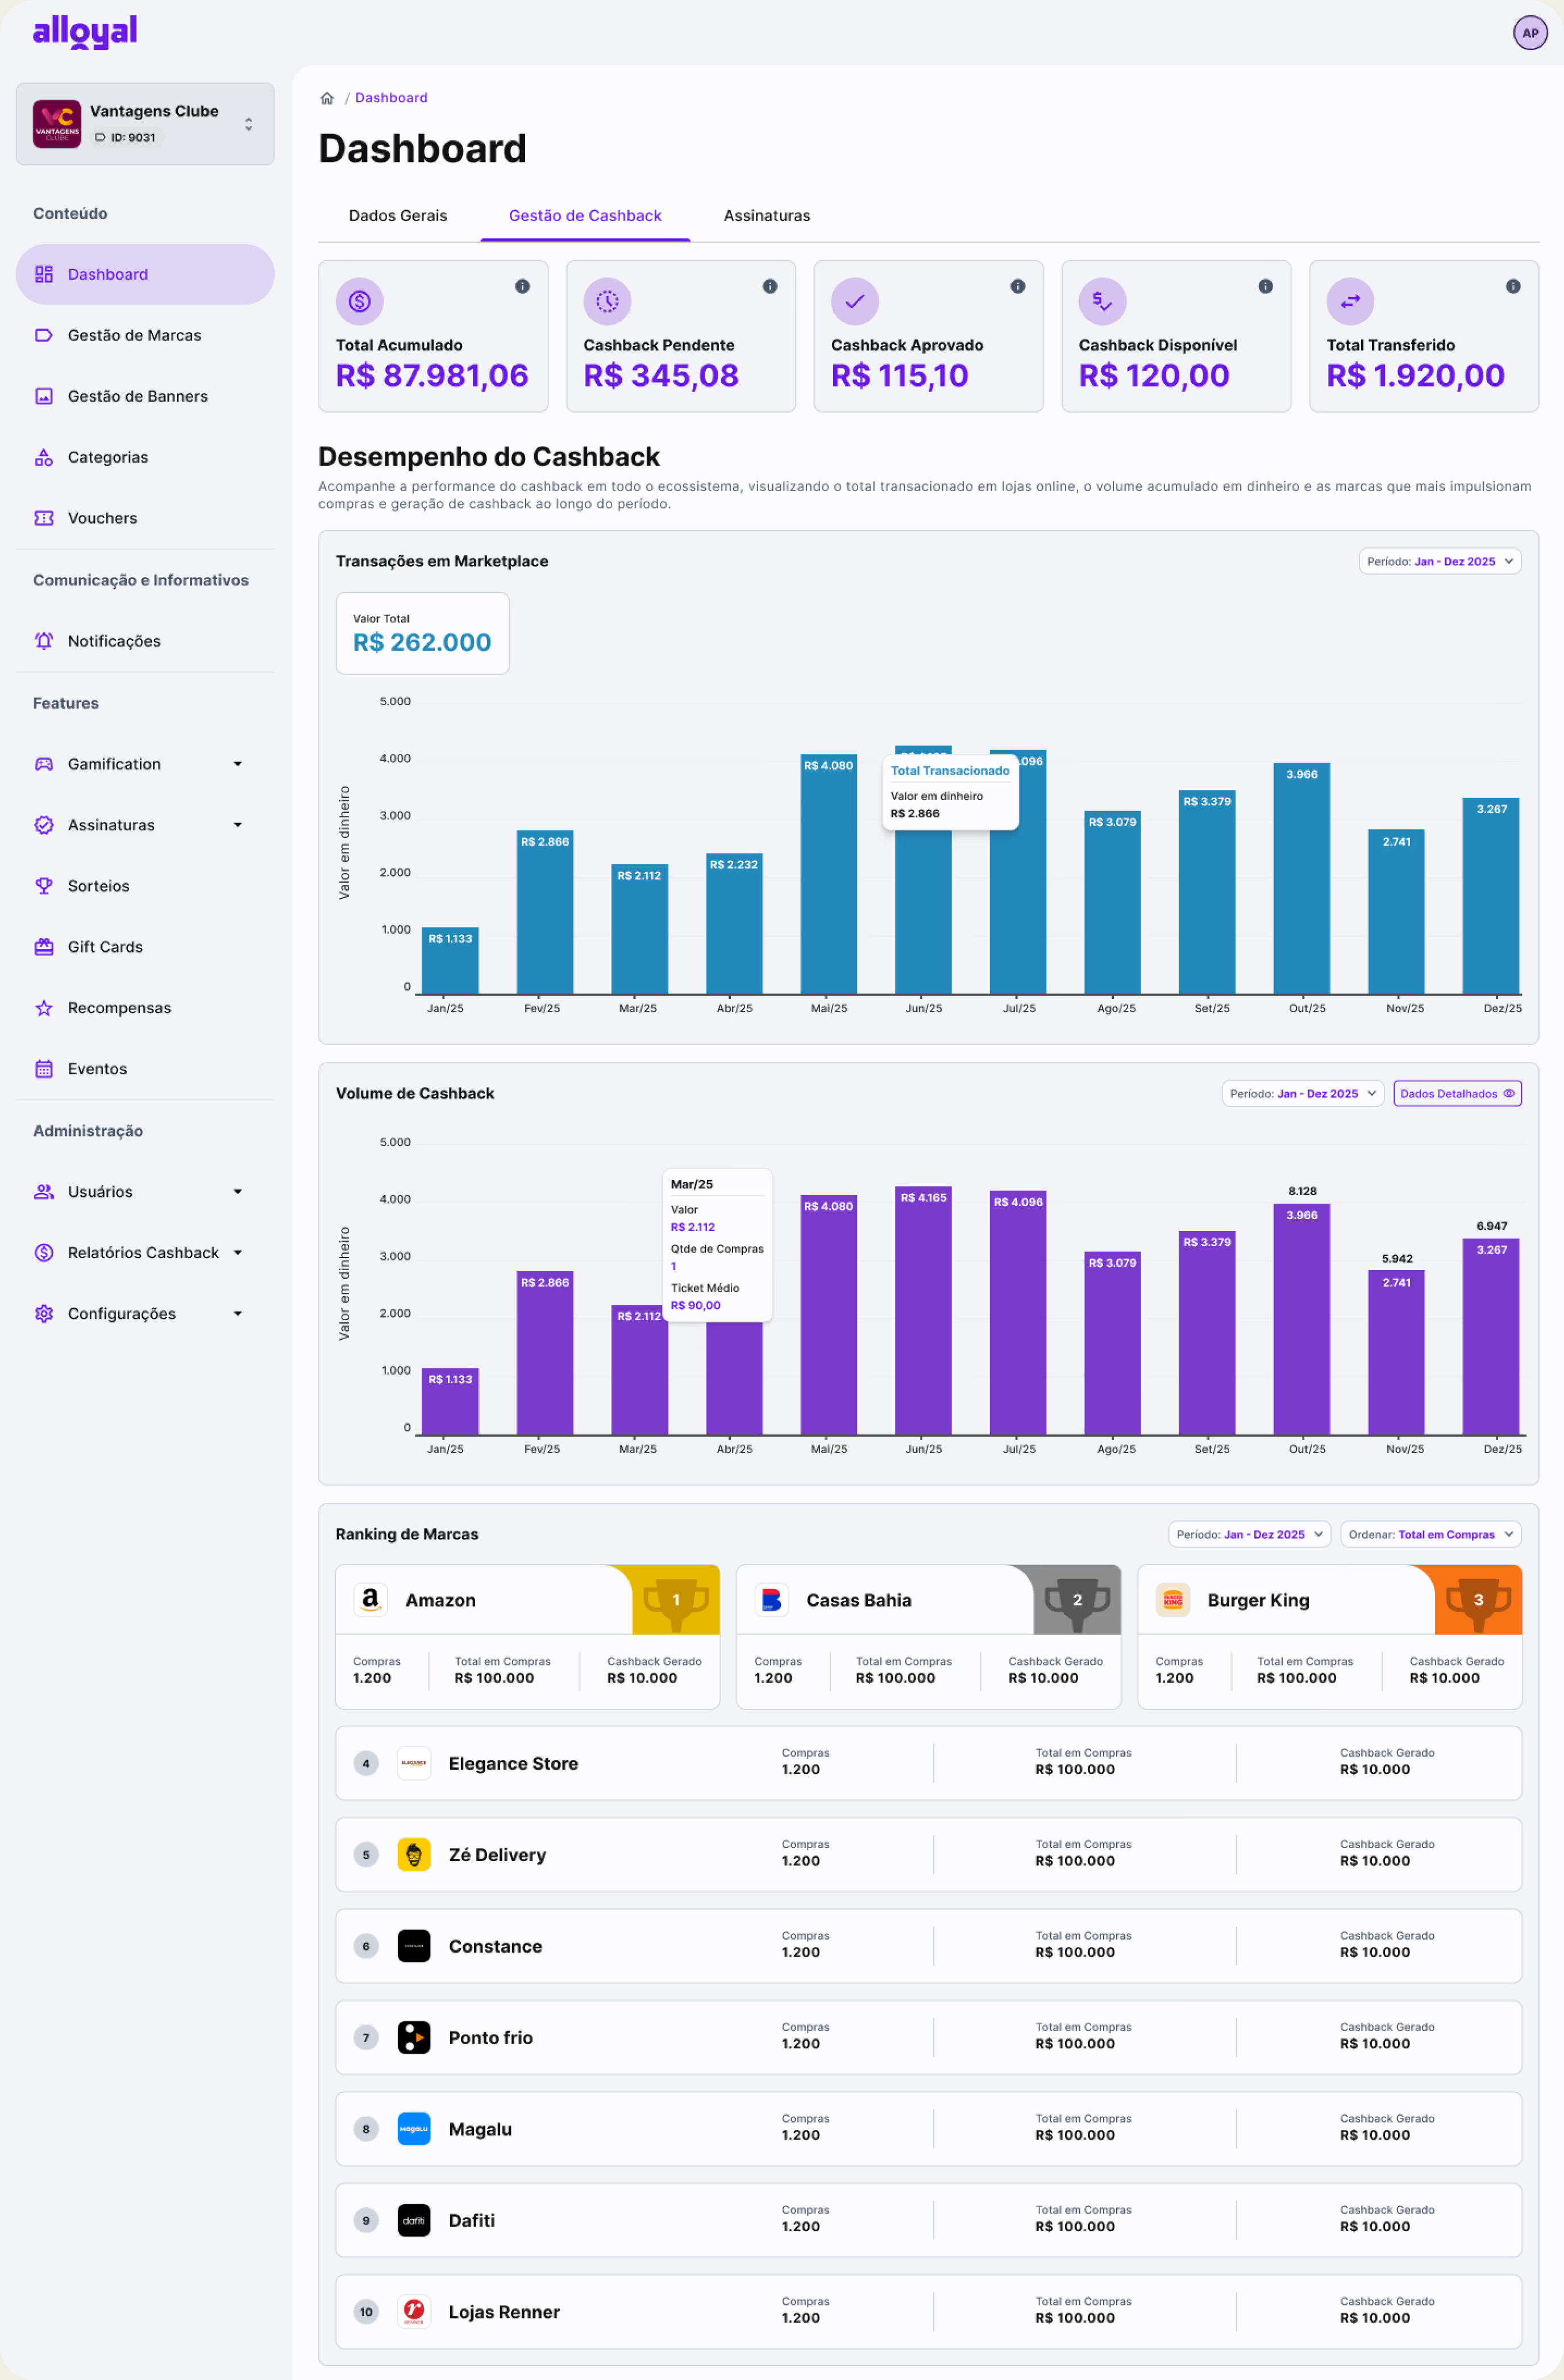Click the Sorteios trophy icon
1564x2380 pixels.
(44, 886)
